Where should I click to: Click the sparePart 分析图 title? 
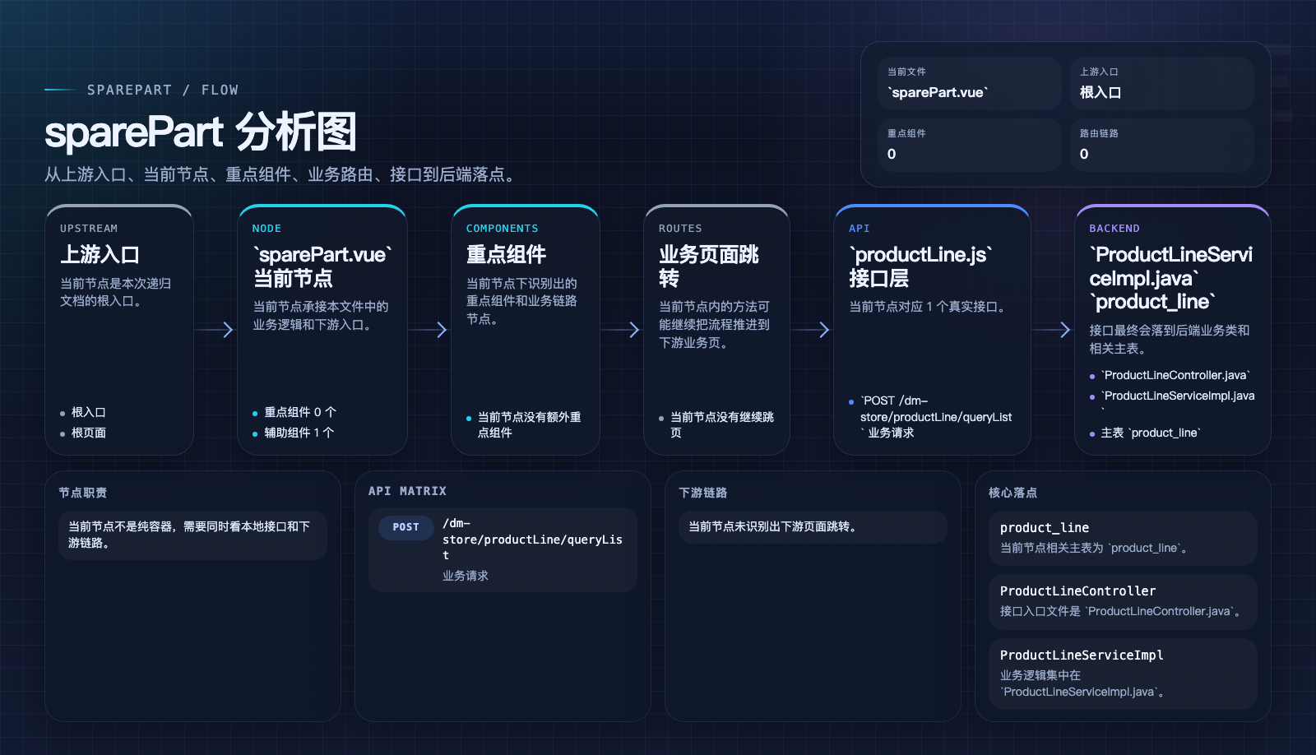pos(201,132)
